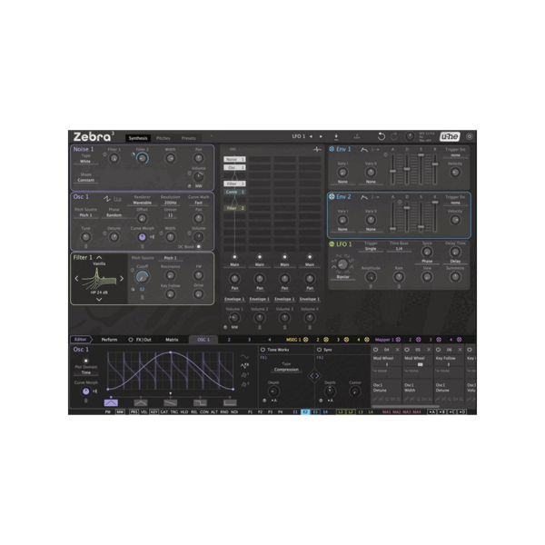The image size is (545, 545).
Task: Toggle power for modulation slot 04
Action: [376, 350]
